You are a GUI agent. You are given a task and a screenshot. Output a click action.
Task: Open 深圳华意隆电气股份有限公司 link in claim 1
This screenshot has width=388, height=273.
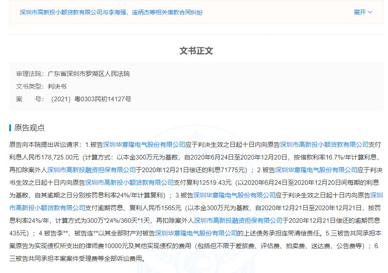click(144, 145)
